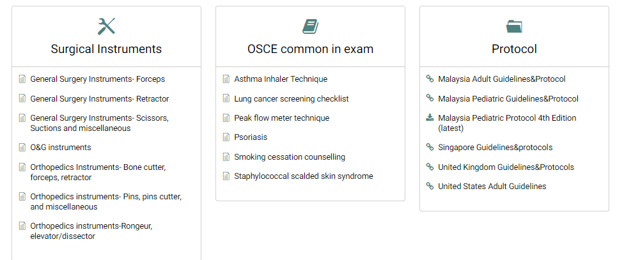Open General Surgery Instruments- Forceps
This screenshot has height=260, width=631.
click(98, 79)
